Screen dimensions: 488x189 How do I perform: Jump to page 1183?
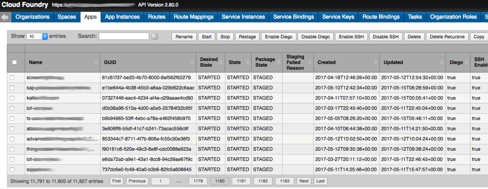coord(284,181)
